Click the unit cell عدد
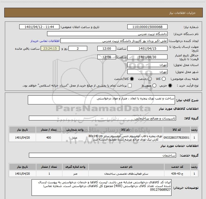 tap(75, 138)
